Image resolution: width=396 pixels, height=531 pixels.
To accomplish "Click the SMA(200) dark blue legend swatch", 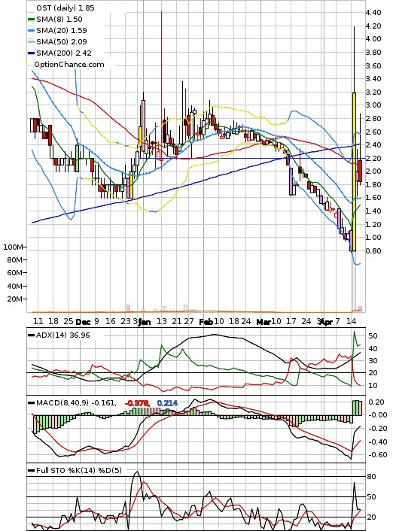I will tap(31, 53).
